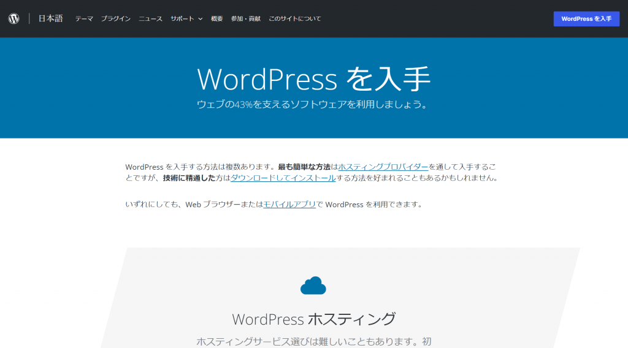
Task: Follow the ホスティングプロバイダー link
Action: 383,167
